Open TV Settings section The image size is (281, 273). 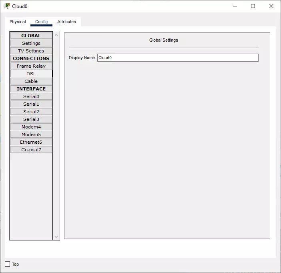[31, 51]
